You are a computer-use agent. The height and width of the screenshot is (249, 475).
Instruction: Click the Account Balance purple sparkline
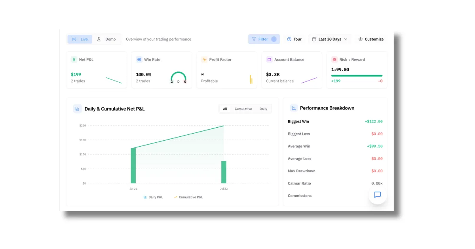pyautogui.click(x=309, y=80)
